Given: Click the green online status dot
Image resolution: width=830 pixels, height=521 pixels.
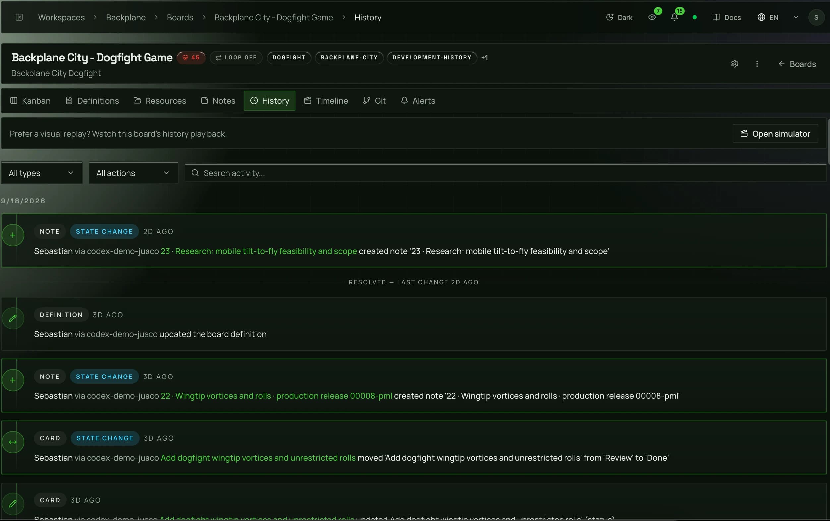Looking at the screenshot, I should [695, 17].
